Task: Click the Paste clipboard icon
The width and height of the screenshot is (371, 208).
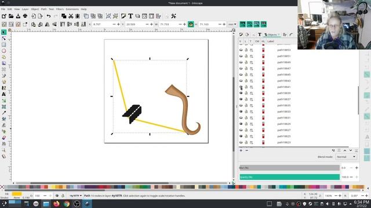Action: click(78, 16)
